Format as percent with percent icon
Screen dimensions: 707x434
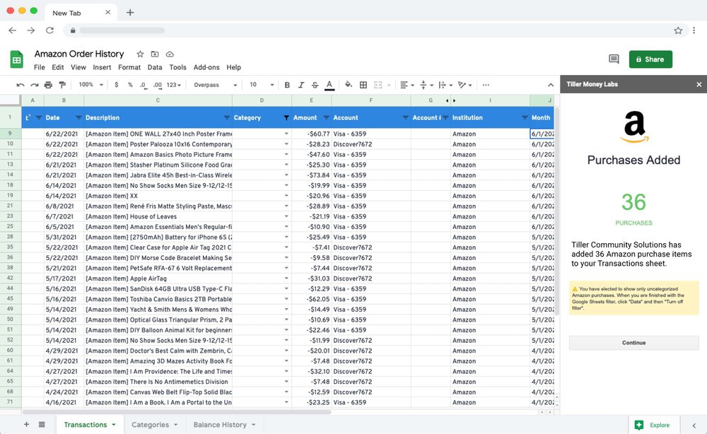[x=130, y=85]
